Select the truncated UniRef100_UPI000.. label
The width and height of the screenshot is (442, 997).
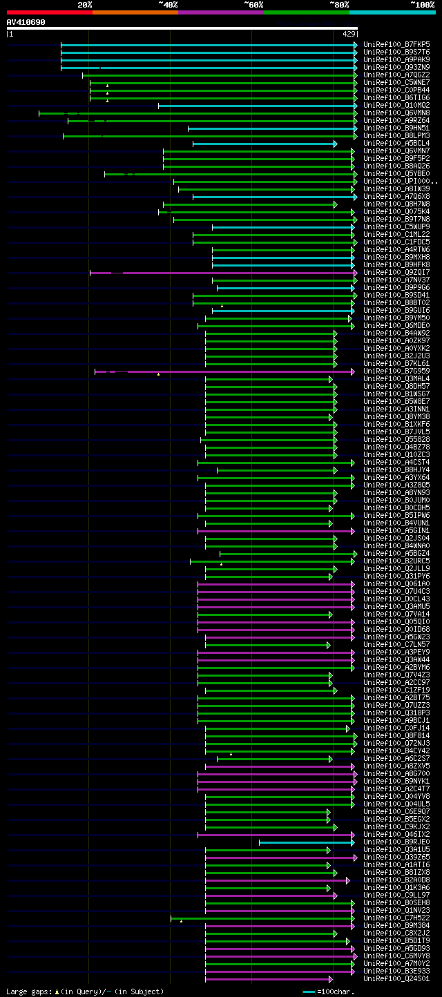coord(401,182)
